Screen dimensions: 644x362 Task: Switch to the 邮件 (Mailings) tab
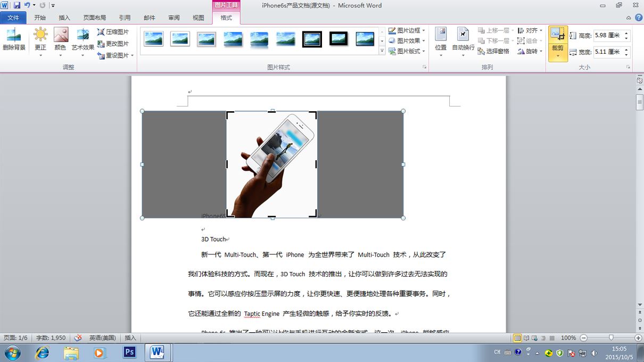tap(150, 18)
